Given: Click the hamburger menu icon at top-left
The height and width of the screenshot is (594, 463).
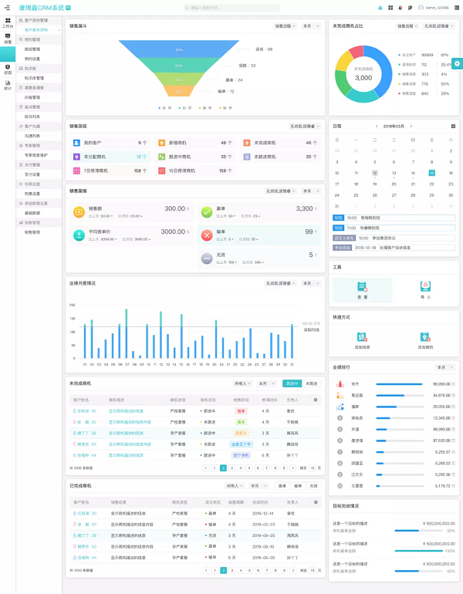Looking at the screenshot, I should click(6, 8).
